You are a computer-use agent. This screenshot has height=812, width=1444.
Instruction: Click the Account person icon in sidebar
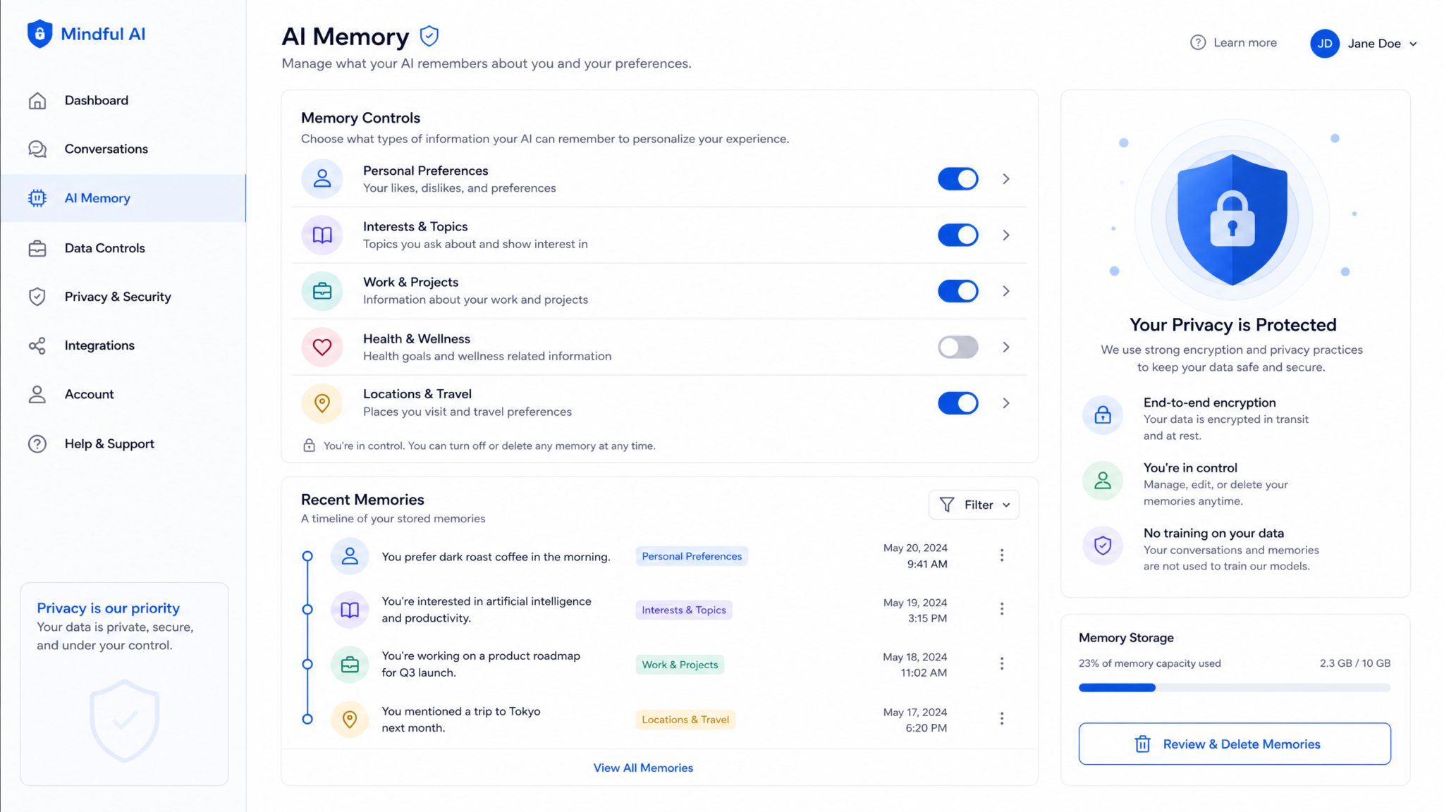pyautogui.click(x=37, y=394)
